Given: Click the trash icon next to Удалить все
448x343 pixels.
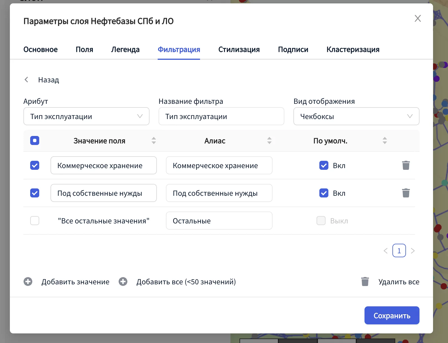Looking at the screenshot, I should point(365,282).
